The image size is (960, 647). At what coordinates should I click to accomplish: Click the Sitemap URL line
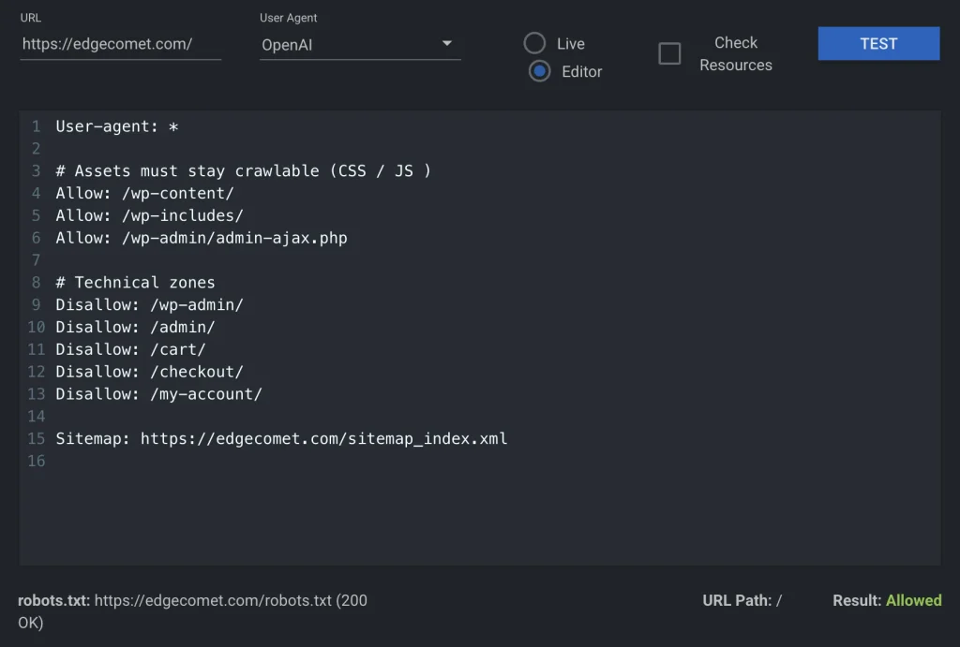[x=281, y=438]
